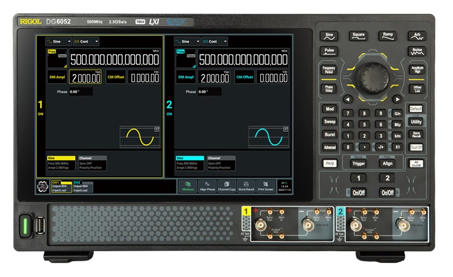Click the USB port on front panel
The image size is (453, 277).
pos(41,225)
